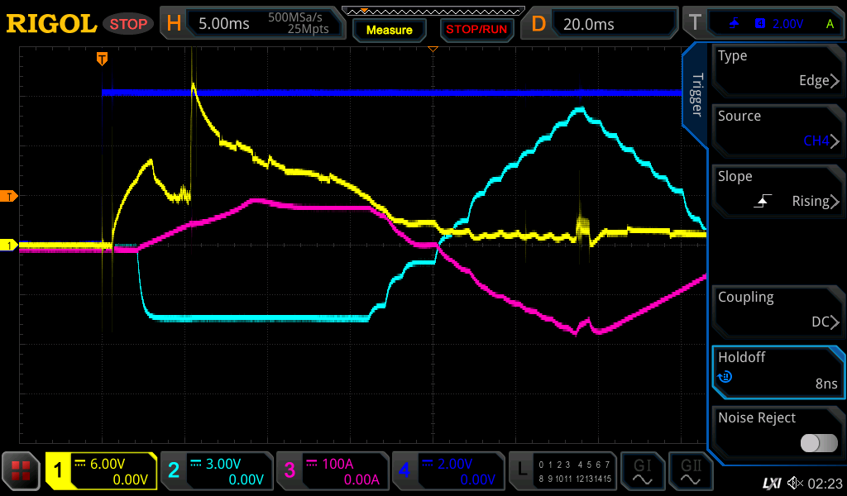Open the function navigation grid icon
Image resolution: width=847 pixels, height=496 pixels.
[22, 471]
